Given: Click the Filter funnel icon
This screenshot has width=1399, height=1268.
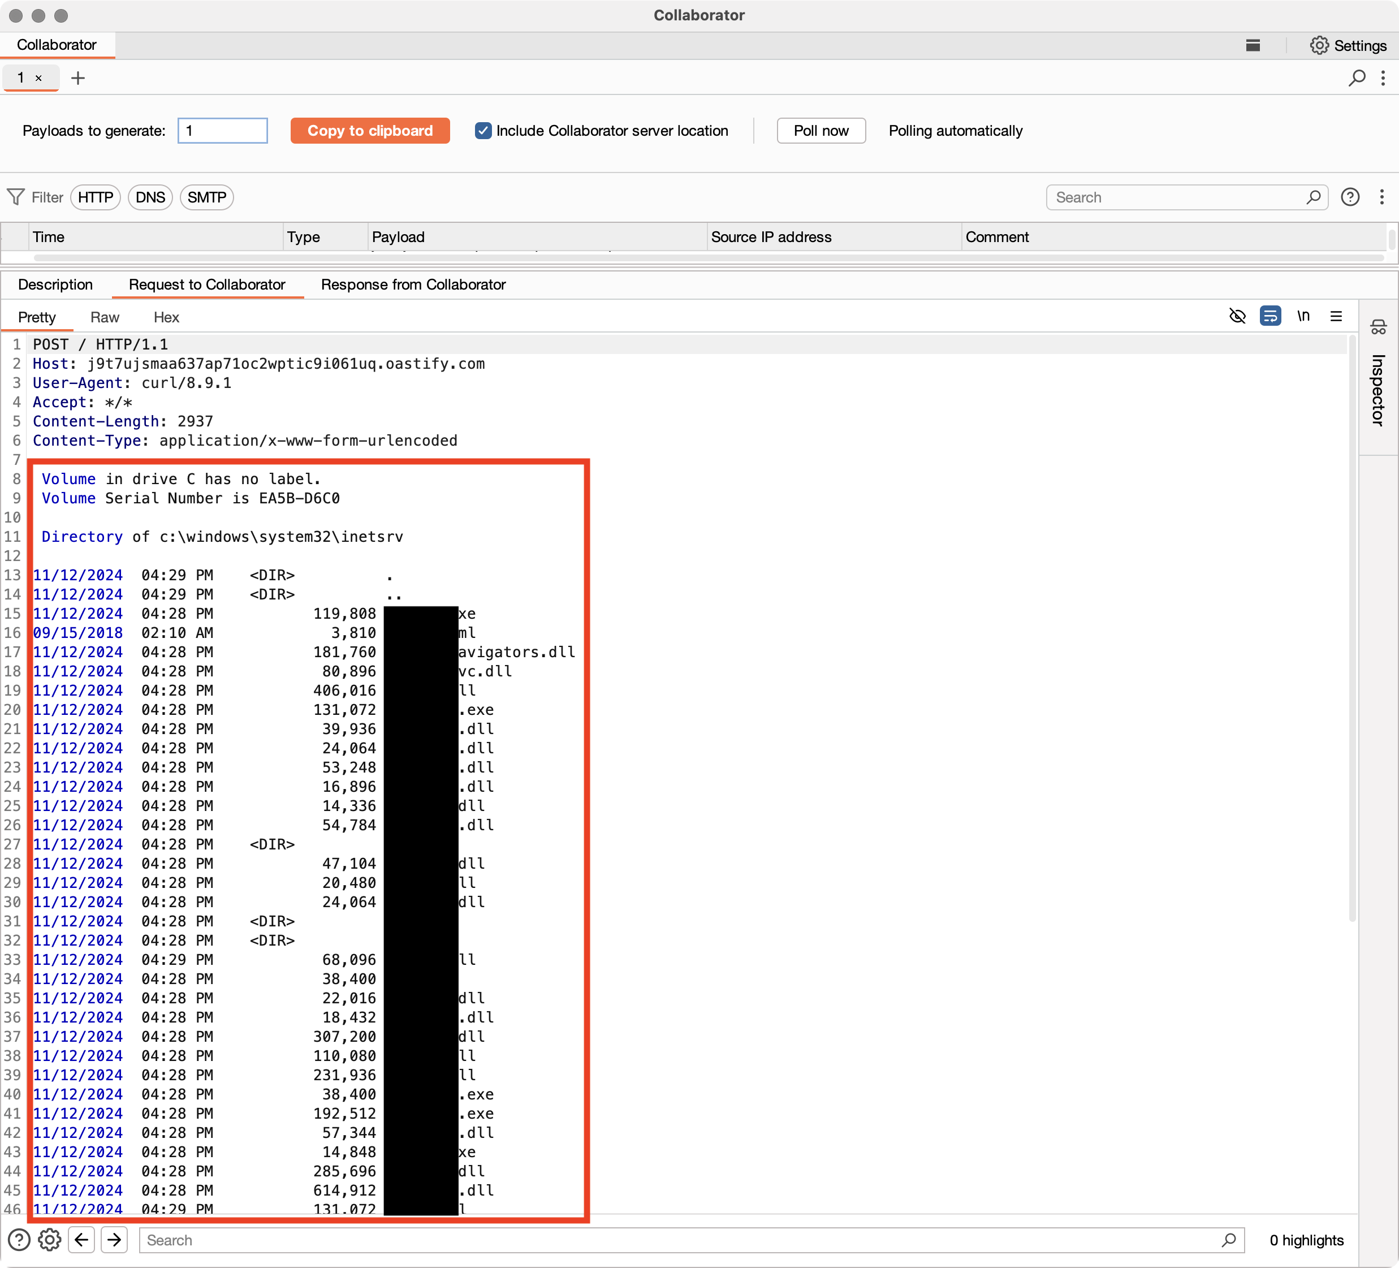Looking at the screenshot, I should (15, 197).
